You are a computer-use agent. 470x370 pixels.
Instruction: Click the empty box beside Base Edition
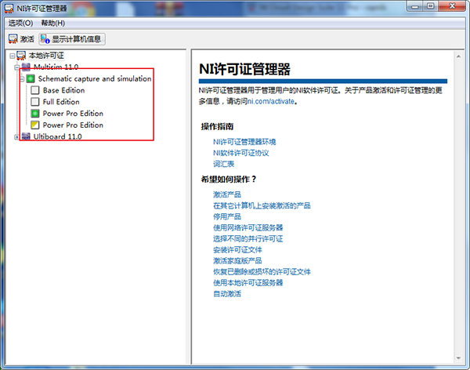click(x=35, y=91)
